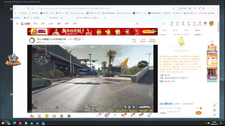
Task: Open the 淘宝网 bookmark
Action: coord(93,13)
